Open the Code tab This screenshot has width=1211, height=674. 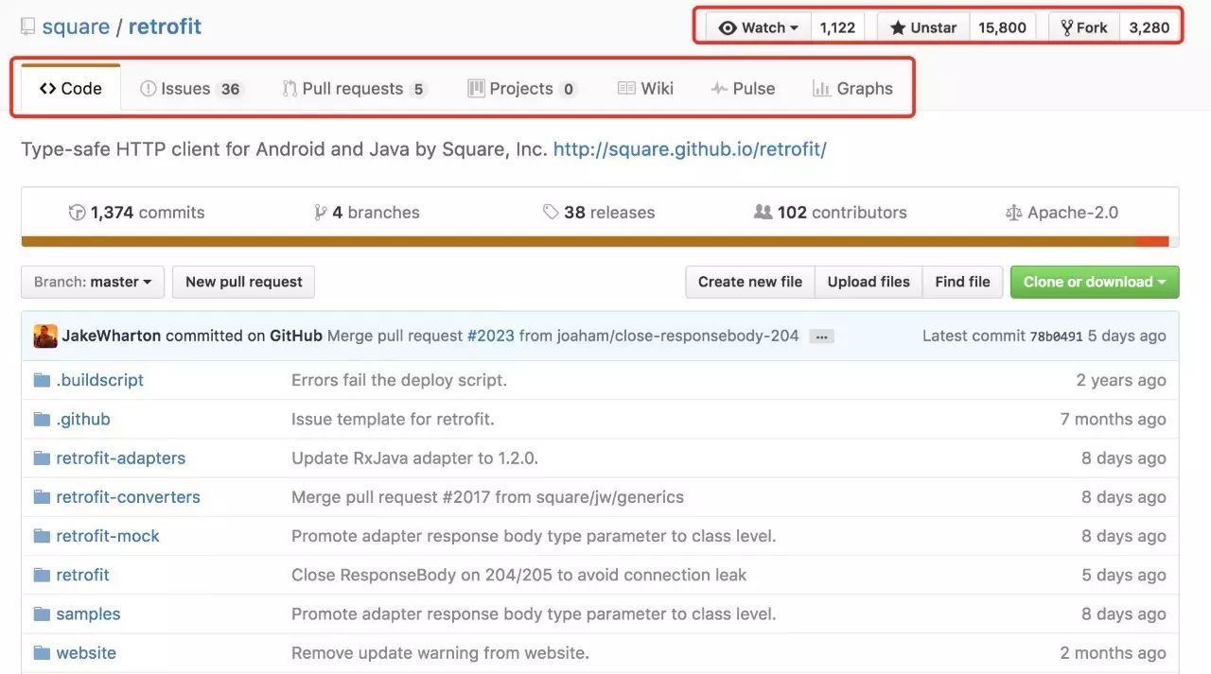(x=71, y=88)
